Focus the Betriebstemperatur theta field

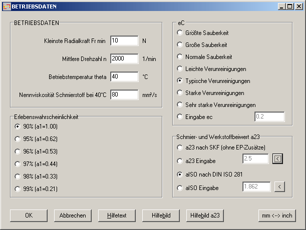[124, 76]
